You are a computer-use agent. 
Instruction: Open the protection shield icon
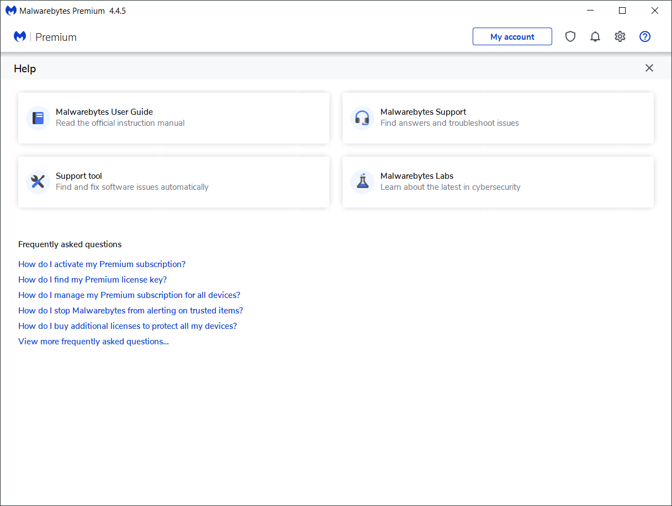570,36
